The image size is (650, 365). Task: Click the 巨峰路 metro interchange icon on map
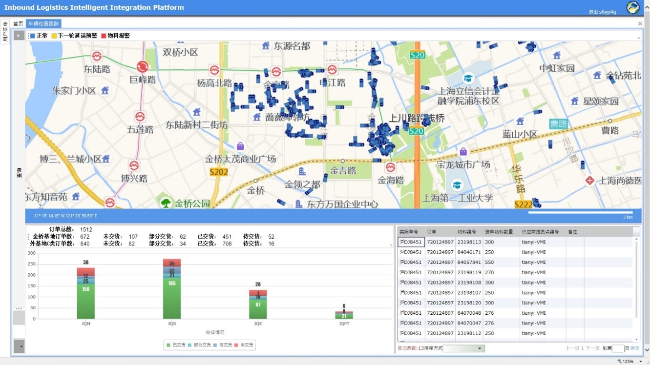pos(143,67)
